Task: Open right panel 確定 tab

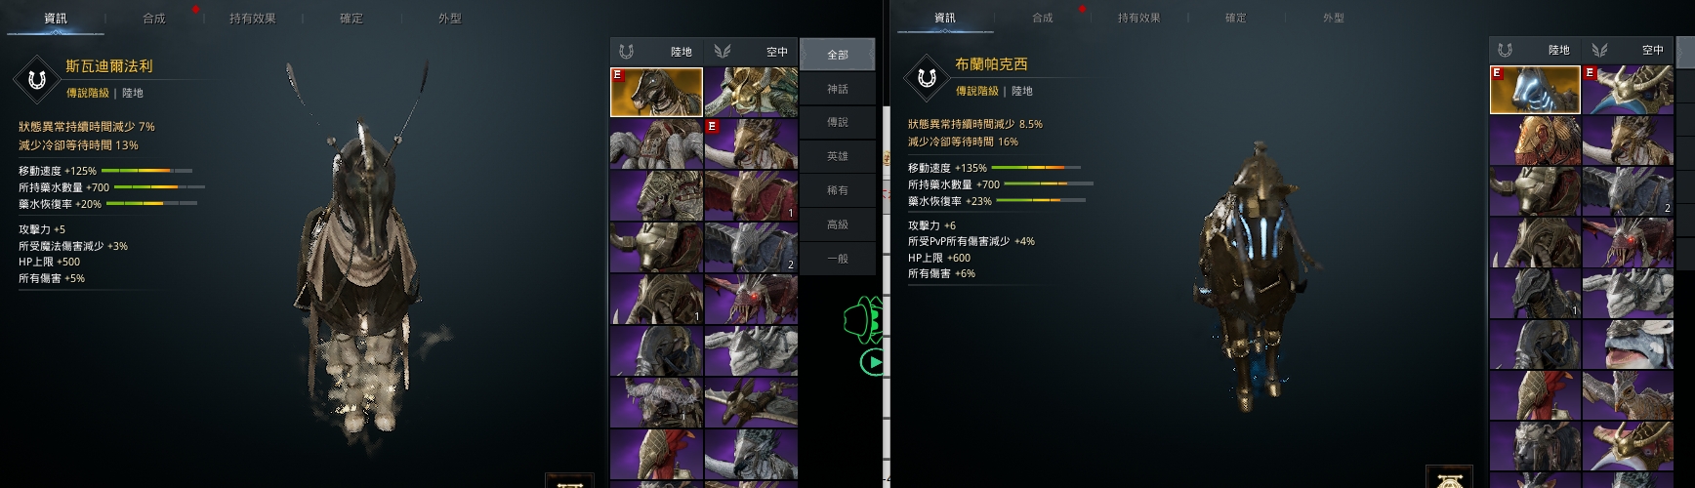Action: click(x=1235, y=18)
